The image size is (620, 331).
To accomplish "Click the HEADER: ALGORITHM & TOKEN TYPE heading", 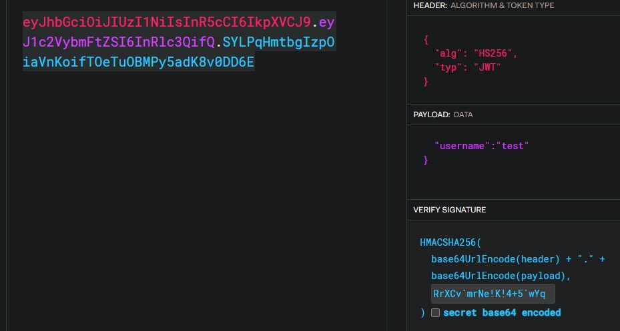I will (483, 5).
